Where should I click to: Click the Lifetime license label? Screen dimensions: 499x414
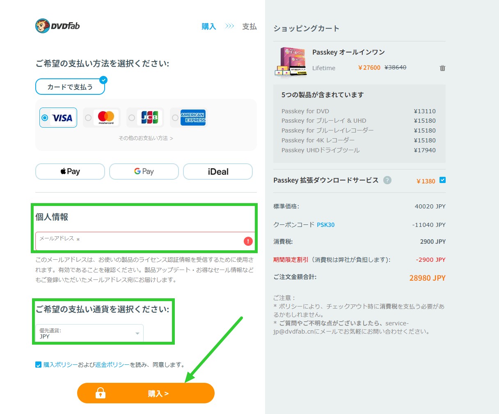coord(324,68)
